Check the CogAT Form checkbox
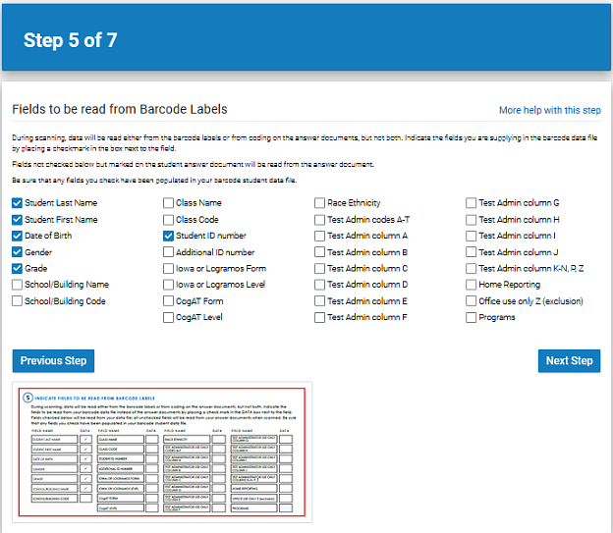This screenshot has width=613, height=533. pos(168,301)
